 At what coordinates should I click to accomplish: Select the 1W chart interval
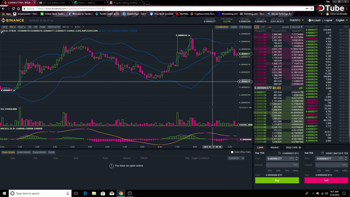click(x=36, y=27)
